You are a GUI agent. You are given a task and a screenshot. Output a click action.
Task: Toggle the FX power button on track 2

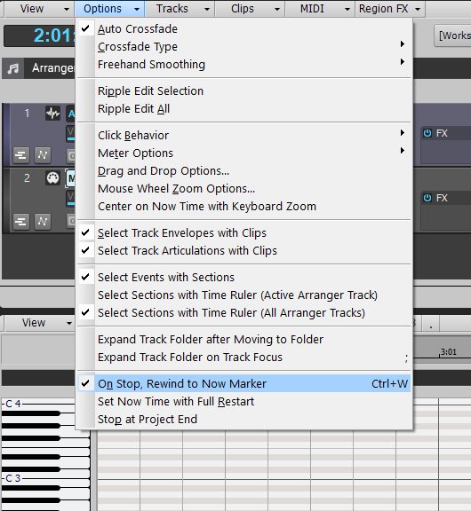point(427,198)
